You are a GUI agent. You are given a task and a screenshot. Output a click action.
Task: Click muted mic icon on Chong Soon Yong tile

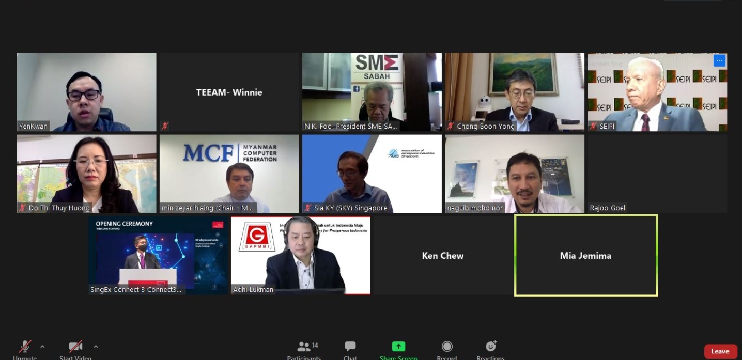pos(451,126)
